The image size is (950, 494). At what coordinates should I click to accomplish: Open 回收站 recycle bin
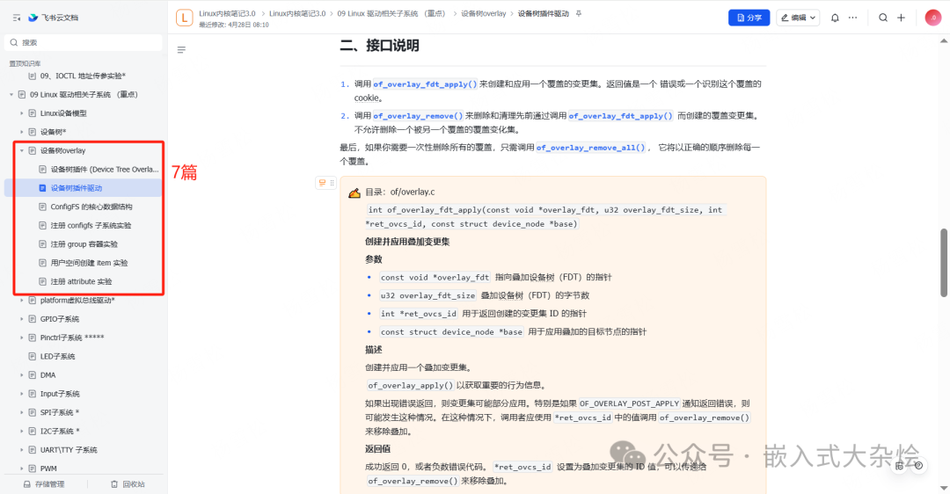pyautogui.click(x=128, y=484)
